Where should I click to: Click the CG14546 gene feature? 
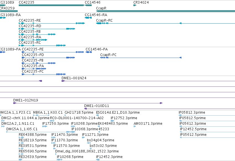(x=88, y=5)
